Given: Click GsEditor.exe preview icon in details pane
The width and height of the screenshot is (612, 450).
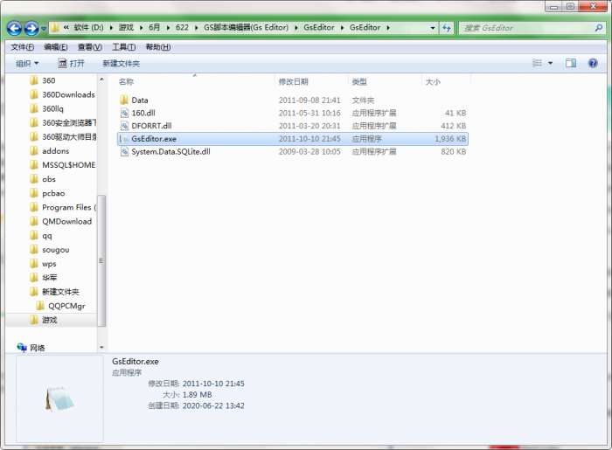Looking at the screenshot, I should pyautogui.click(x=59, y=399).
